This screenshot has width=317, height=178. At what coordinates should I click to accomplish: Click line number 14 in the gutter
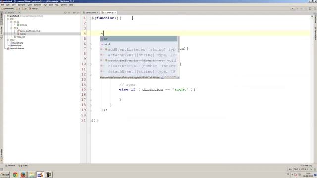click(x=84, y=85)
